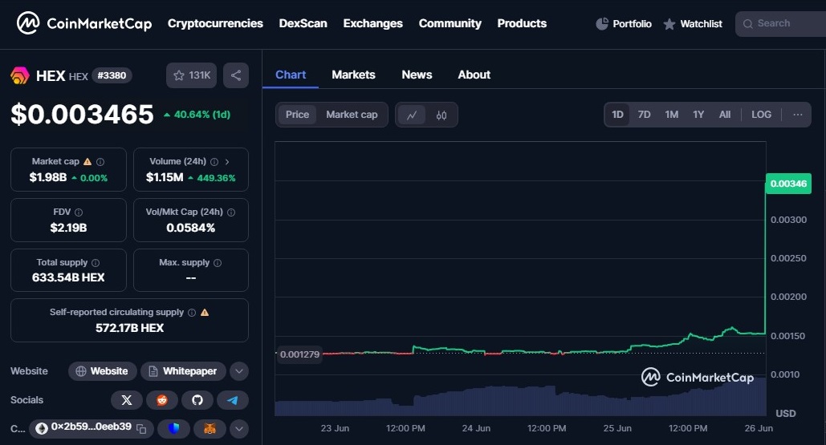Open the Reddit social link

[161, 400]
